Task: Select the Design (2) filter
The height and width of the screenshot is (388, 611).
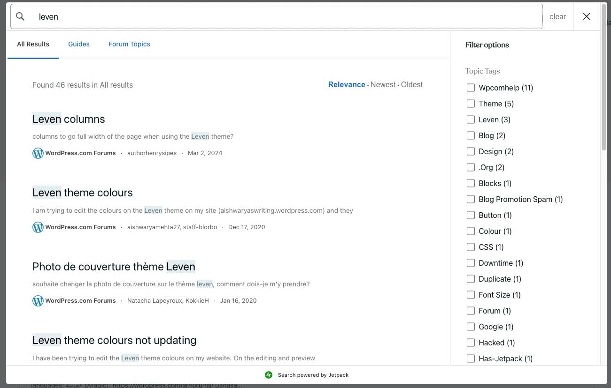Action: pos(471,151)
